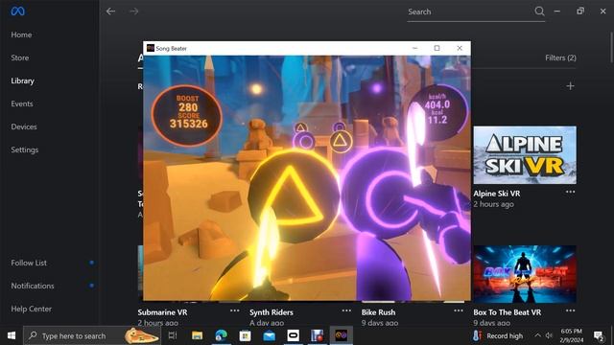This screenshot has width=614, height=345.
Task: Open the Alpine Ski VR thumbnail
Action: click(x=525, y=155)
